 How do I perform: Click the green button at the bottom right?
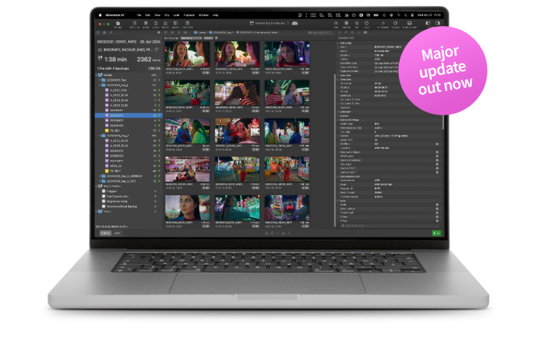click(437, 233)
